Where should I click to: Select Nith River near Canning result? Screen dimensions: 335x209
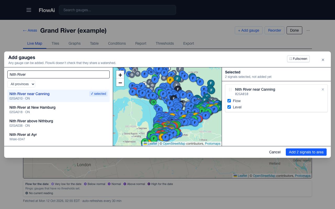click(x=58, y=96)
